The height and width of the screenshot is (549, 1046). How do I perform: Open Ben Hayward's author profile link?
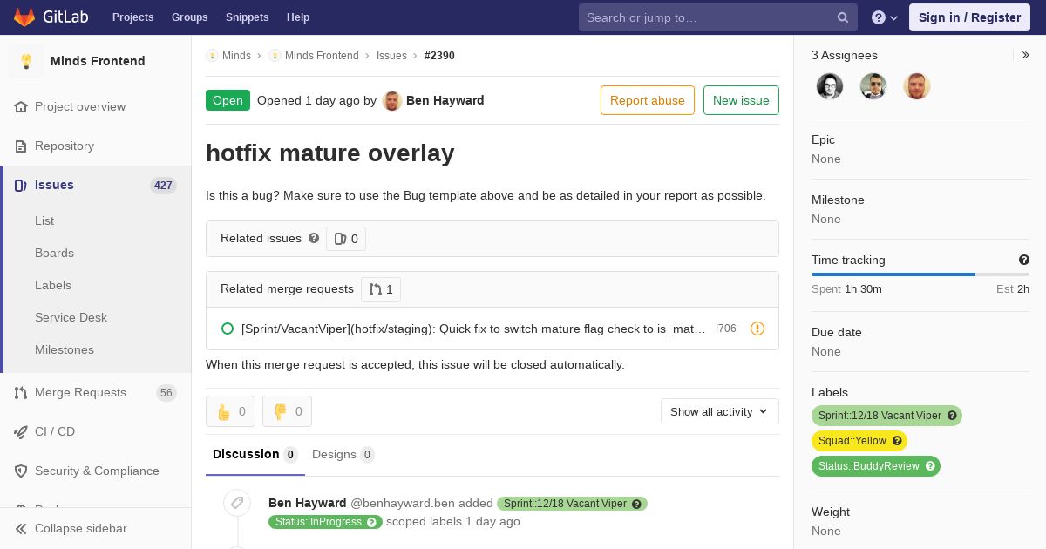(x=445, y=100)
